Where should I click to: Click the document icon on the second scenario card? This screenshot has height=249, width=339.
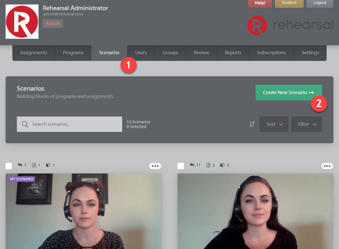tap(208, 165)
